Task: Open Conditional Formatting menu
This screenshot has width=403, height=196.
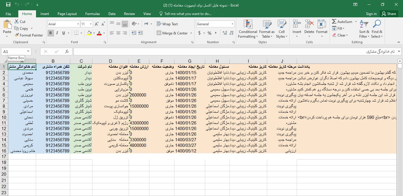Action: click(x=248, y=29)
